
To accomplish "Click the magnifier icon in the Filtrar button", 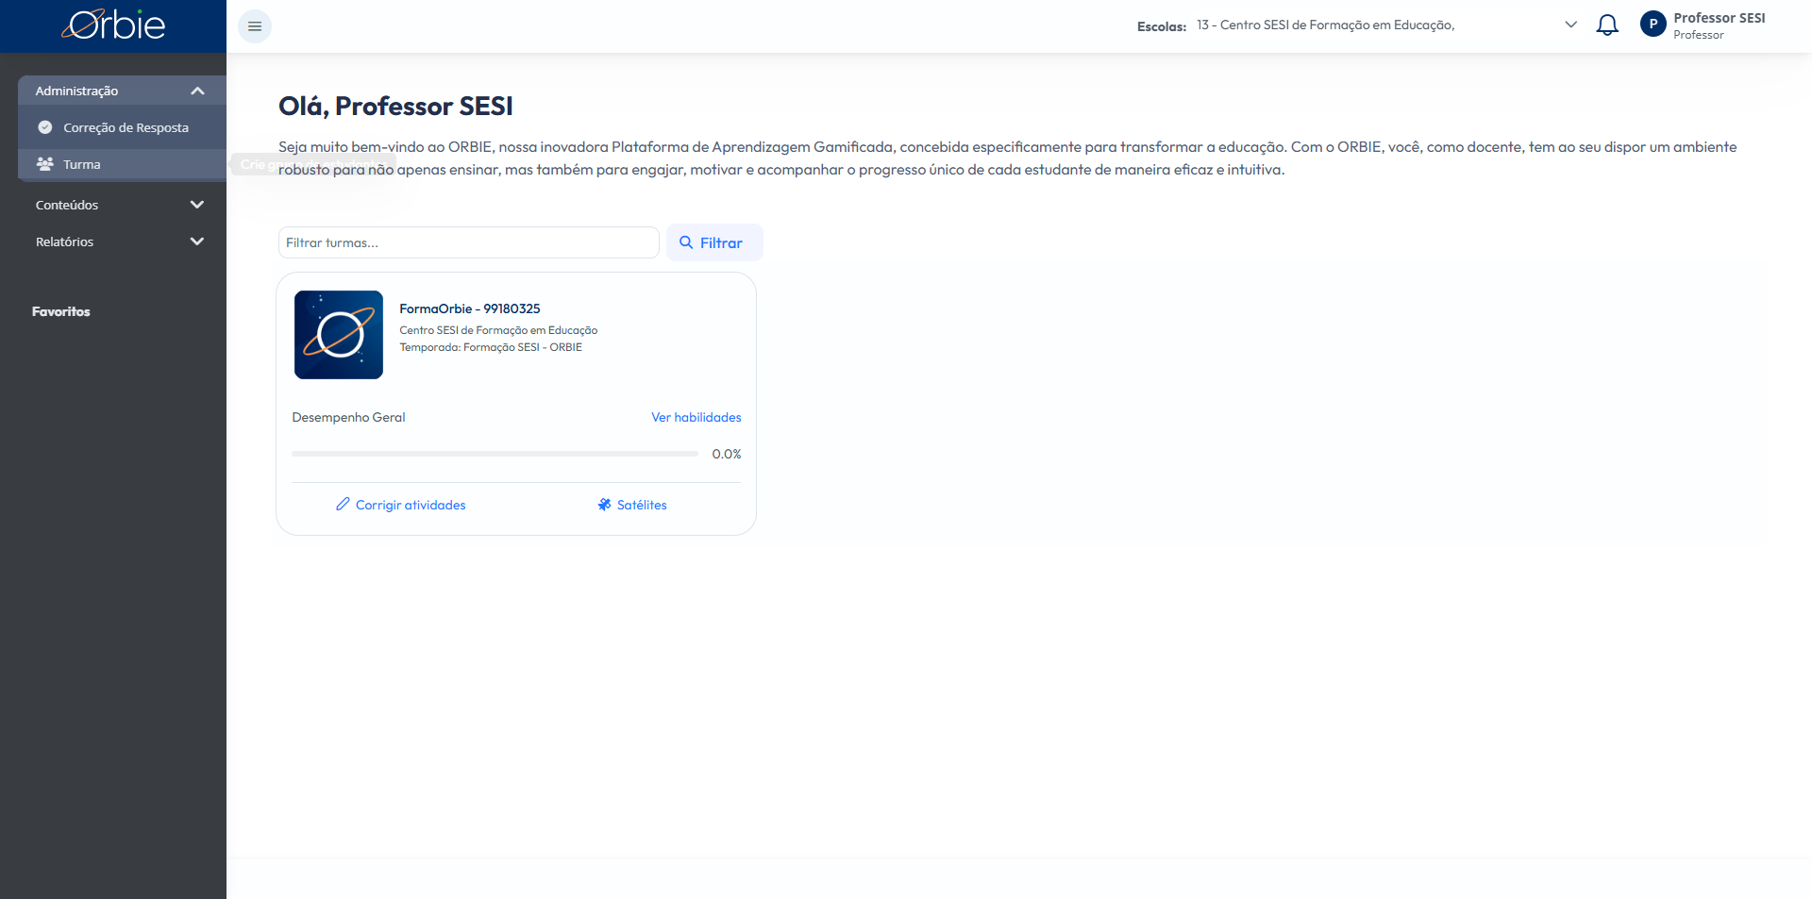I will [686, 242].
